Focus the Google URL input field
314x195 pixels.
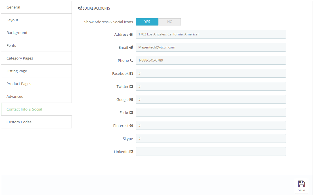(x=211, y=99)
